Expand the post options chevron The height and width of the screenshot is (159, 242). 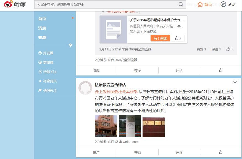point(235,82)
